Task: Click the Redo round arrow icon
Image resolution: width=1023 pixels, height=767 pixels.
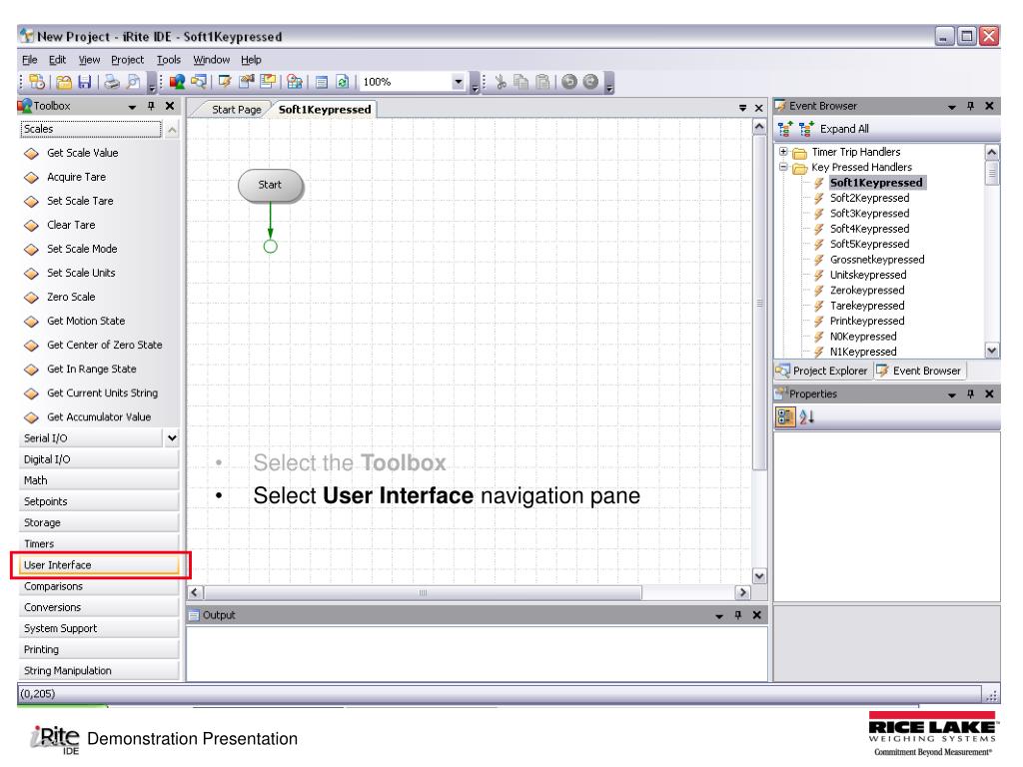Action: click(590, 82)
